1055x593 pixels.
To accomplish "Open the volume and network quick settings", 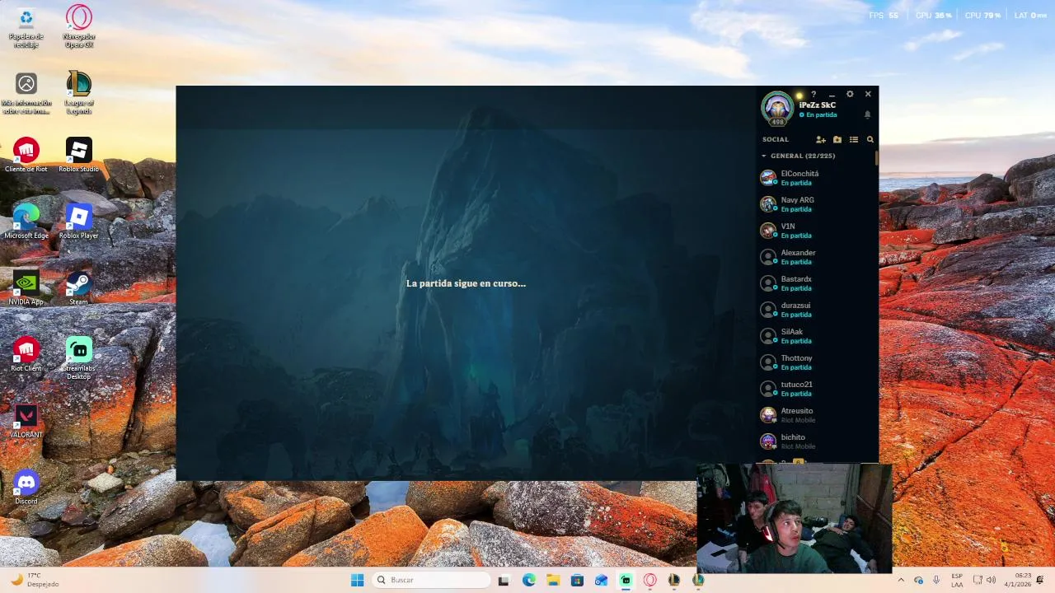I will (x=984, y=580).
